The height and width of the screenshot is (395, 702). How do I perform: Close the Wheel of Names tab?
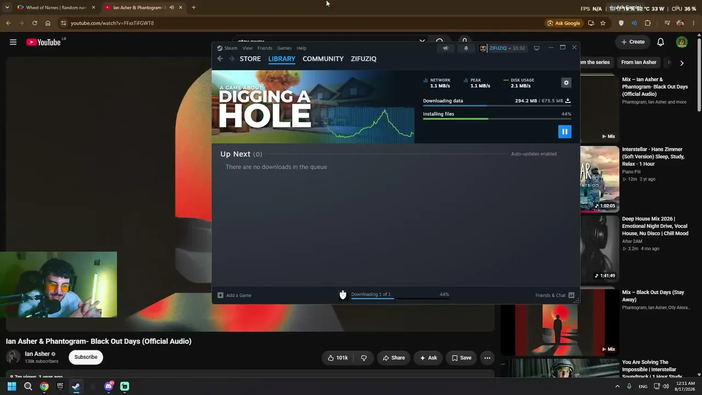point(93,8)
